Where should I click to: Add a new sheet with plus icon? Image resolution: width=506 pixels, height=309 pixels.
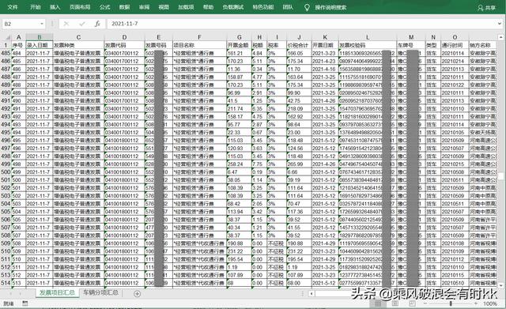pos(137,293)
